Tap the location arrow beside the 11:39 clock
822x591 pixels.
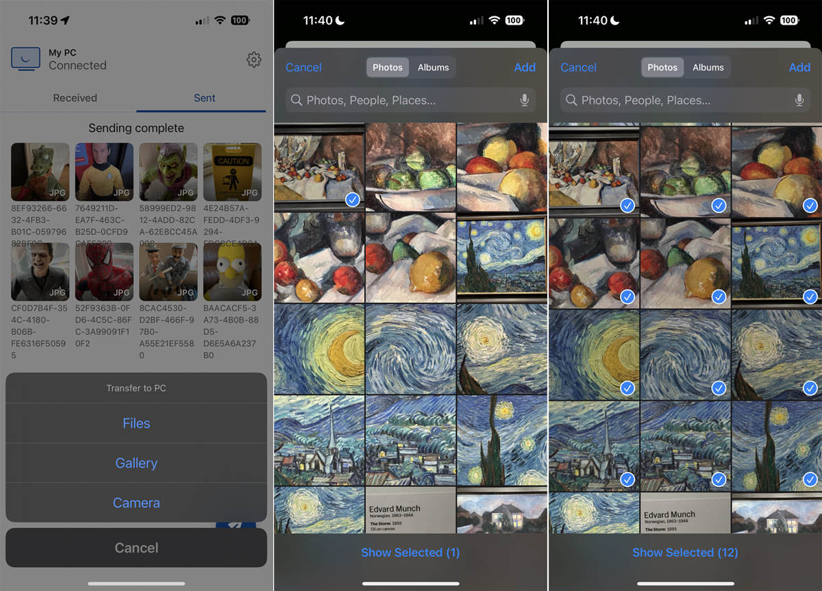coord(66,20)
